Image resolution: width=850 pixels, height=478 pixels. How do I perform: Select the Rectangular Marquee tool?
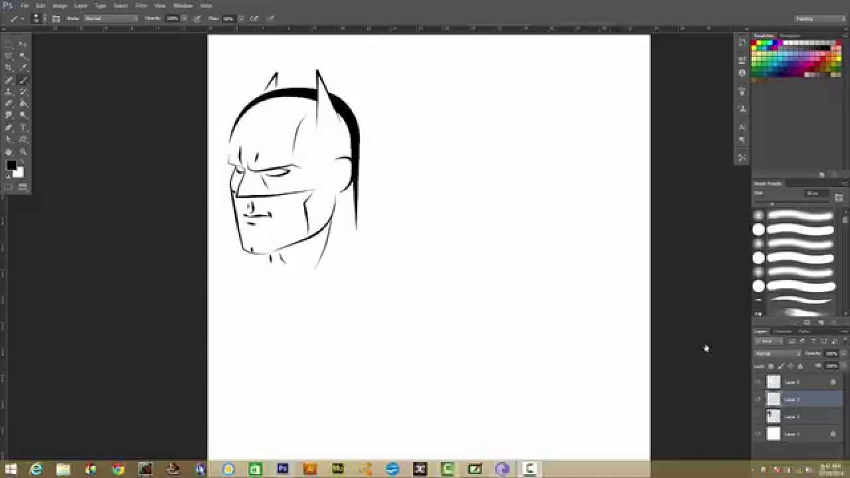[x=9, y=44]
